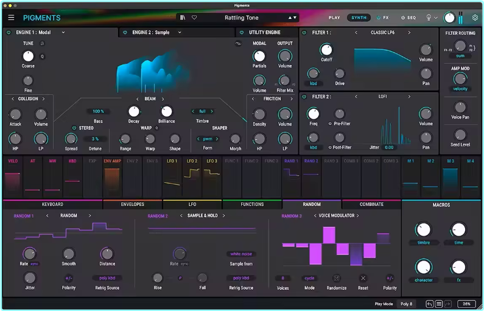Image resolution: width=484 pixels, height=311 pixels.
Task: Switch to the FUNCTIONS tab
Action: pos(252,204)
